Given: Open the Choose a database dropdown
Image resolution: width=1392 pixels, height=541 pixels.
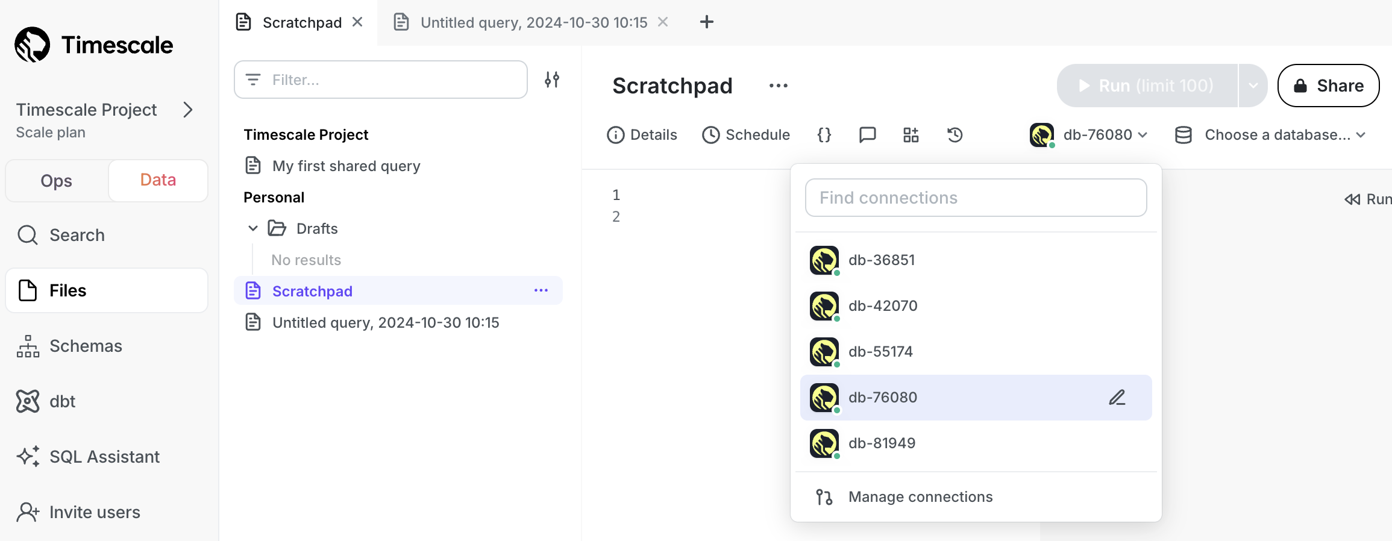Looking at the screenshot, I should pyautogui.click(x=1270, y=135).
